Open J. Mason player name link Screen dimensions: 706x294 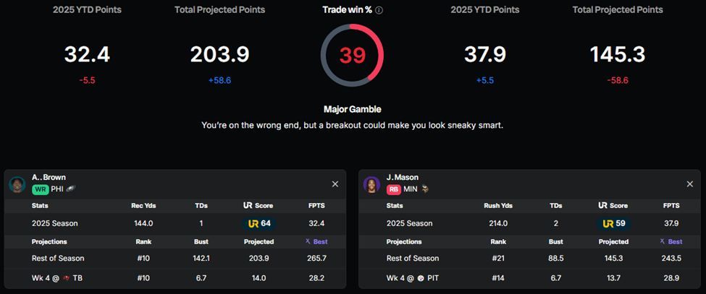403,177
